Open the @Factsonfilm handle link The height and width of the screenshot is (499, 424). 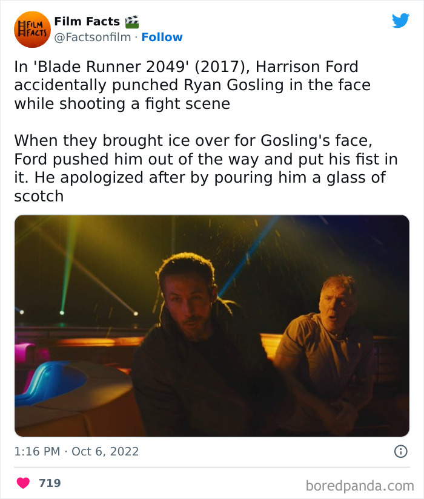(93, 38)
